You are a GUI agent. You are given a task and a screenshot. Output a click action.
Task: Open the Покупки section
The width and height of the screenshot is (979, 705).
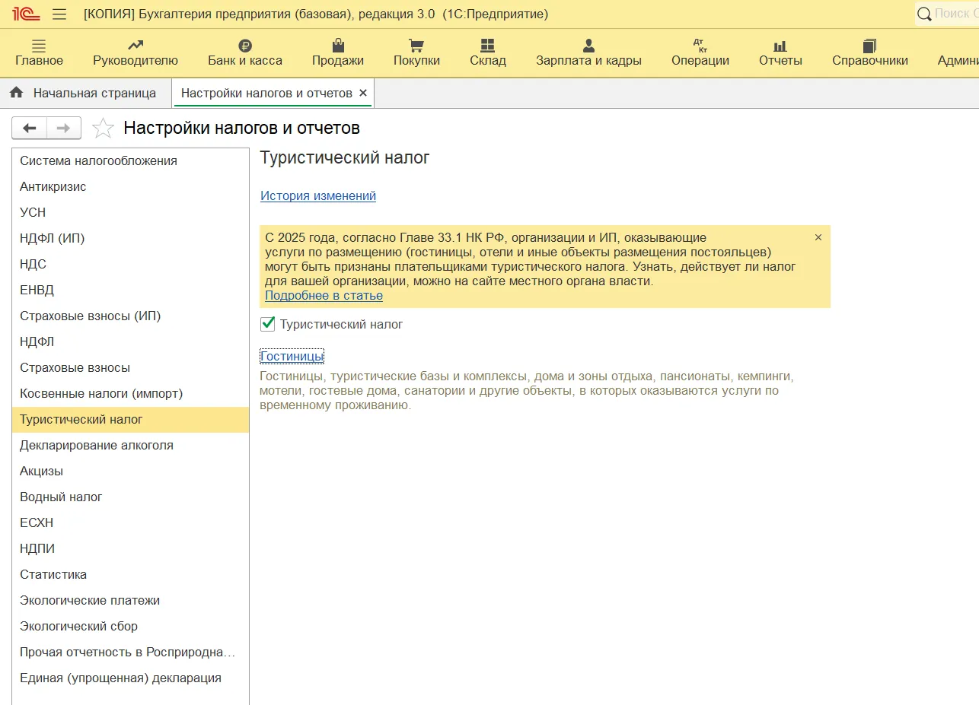[416, 52]
